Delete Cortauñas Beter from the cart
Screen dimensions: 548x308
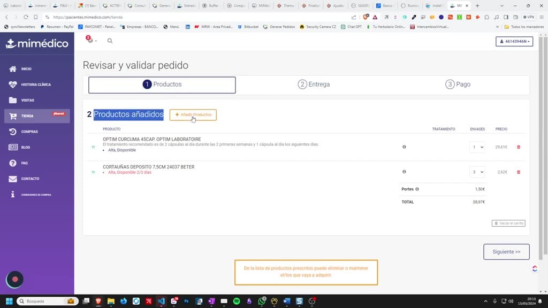pyautogui.click(x=519, y=172)
